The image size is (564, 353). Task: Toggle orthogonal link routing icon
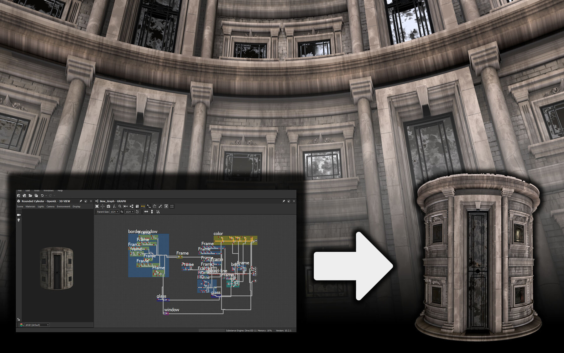tap(149, 206)
